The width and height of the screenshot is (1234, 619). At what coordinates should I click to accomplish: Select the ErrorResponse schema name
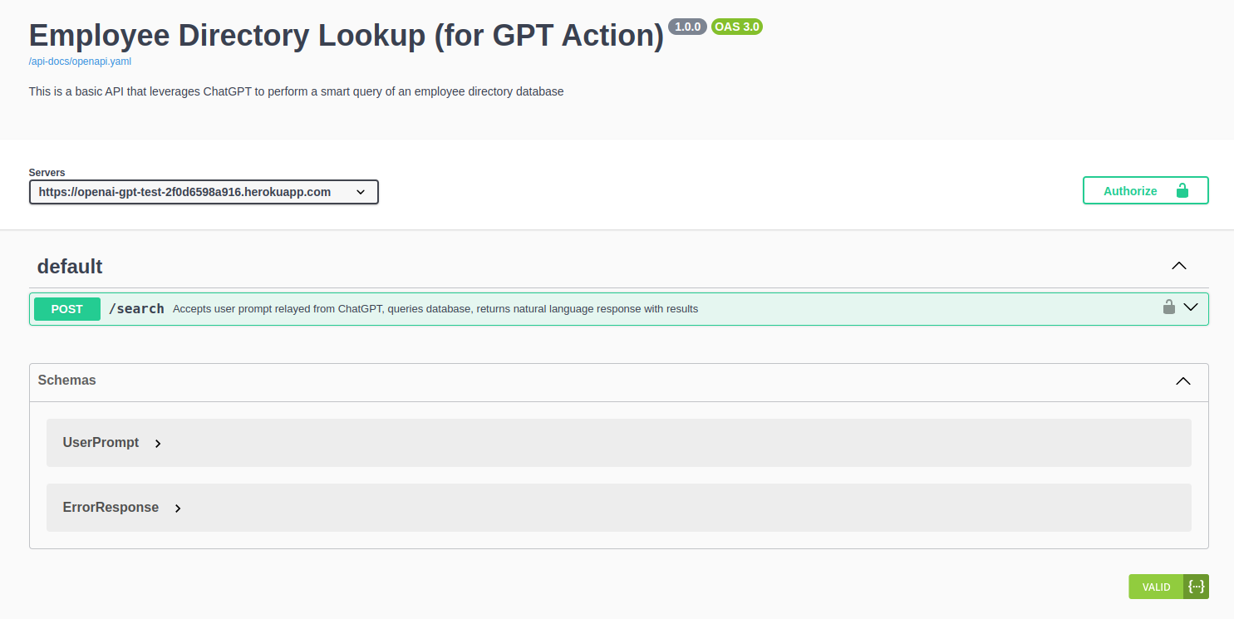pos(111,508)
